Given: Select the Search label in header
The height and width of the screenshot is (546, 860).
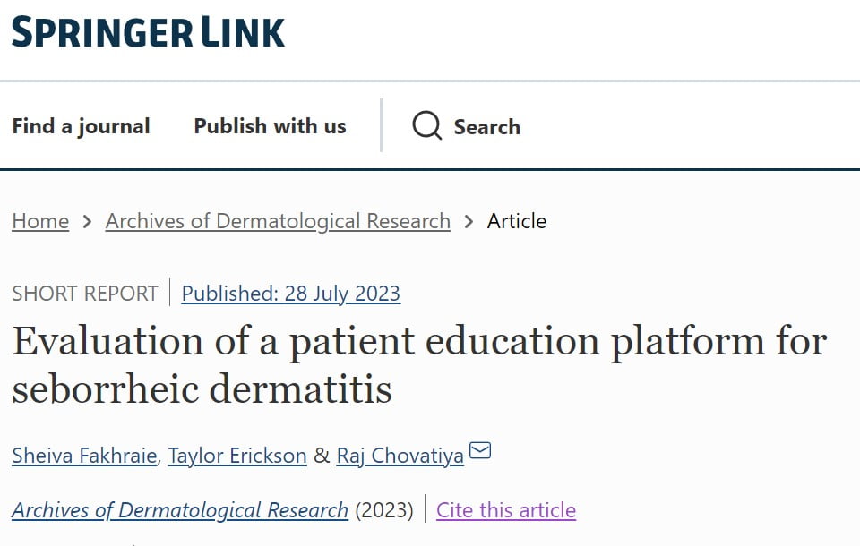Looking at the screenshot, I should coord(487,126).
